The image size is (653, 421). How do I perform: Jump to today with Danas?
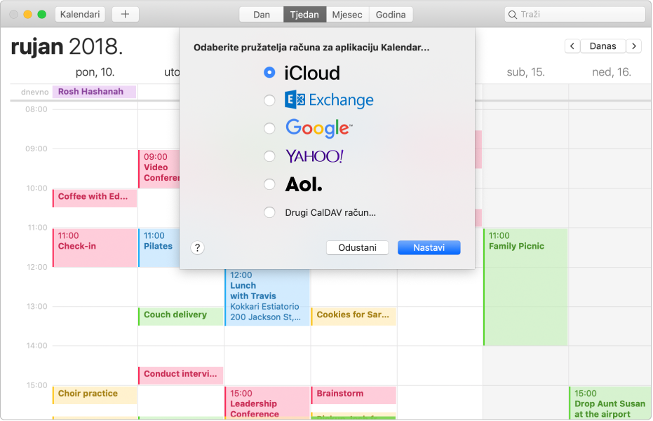pos(602,46)
